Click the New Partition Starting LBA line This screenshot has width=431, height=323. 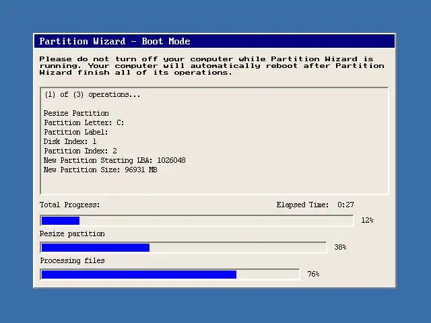(114, 160)
